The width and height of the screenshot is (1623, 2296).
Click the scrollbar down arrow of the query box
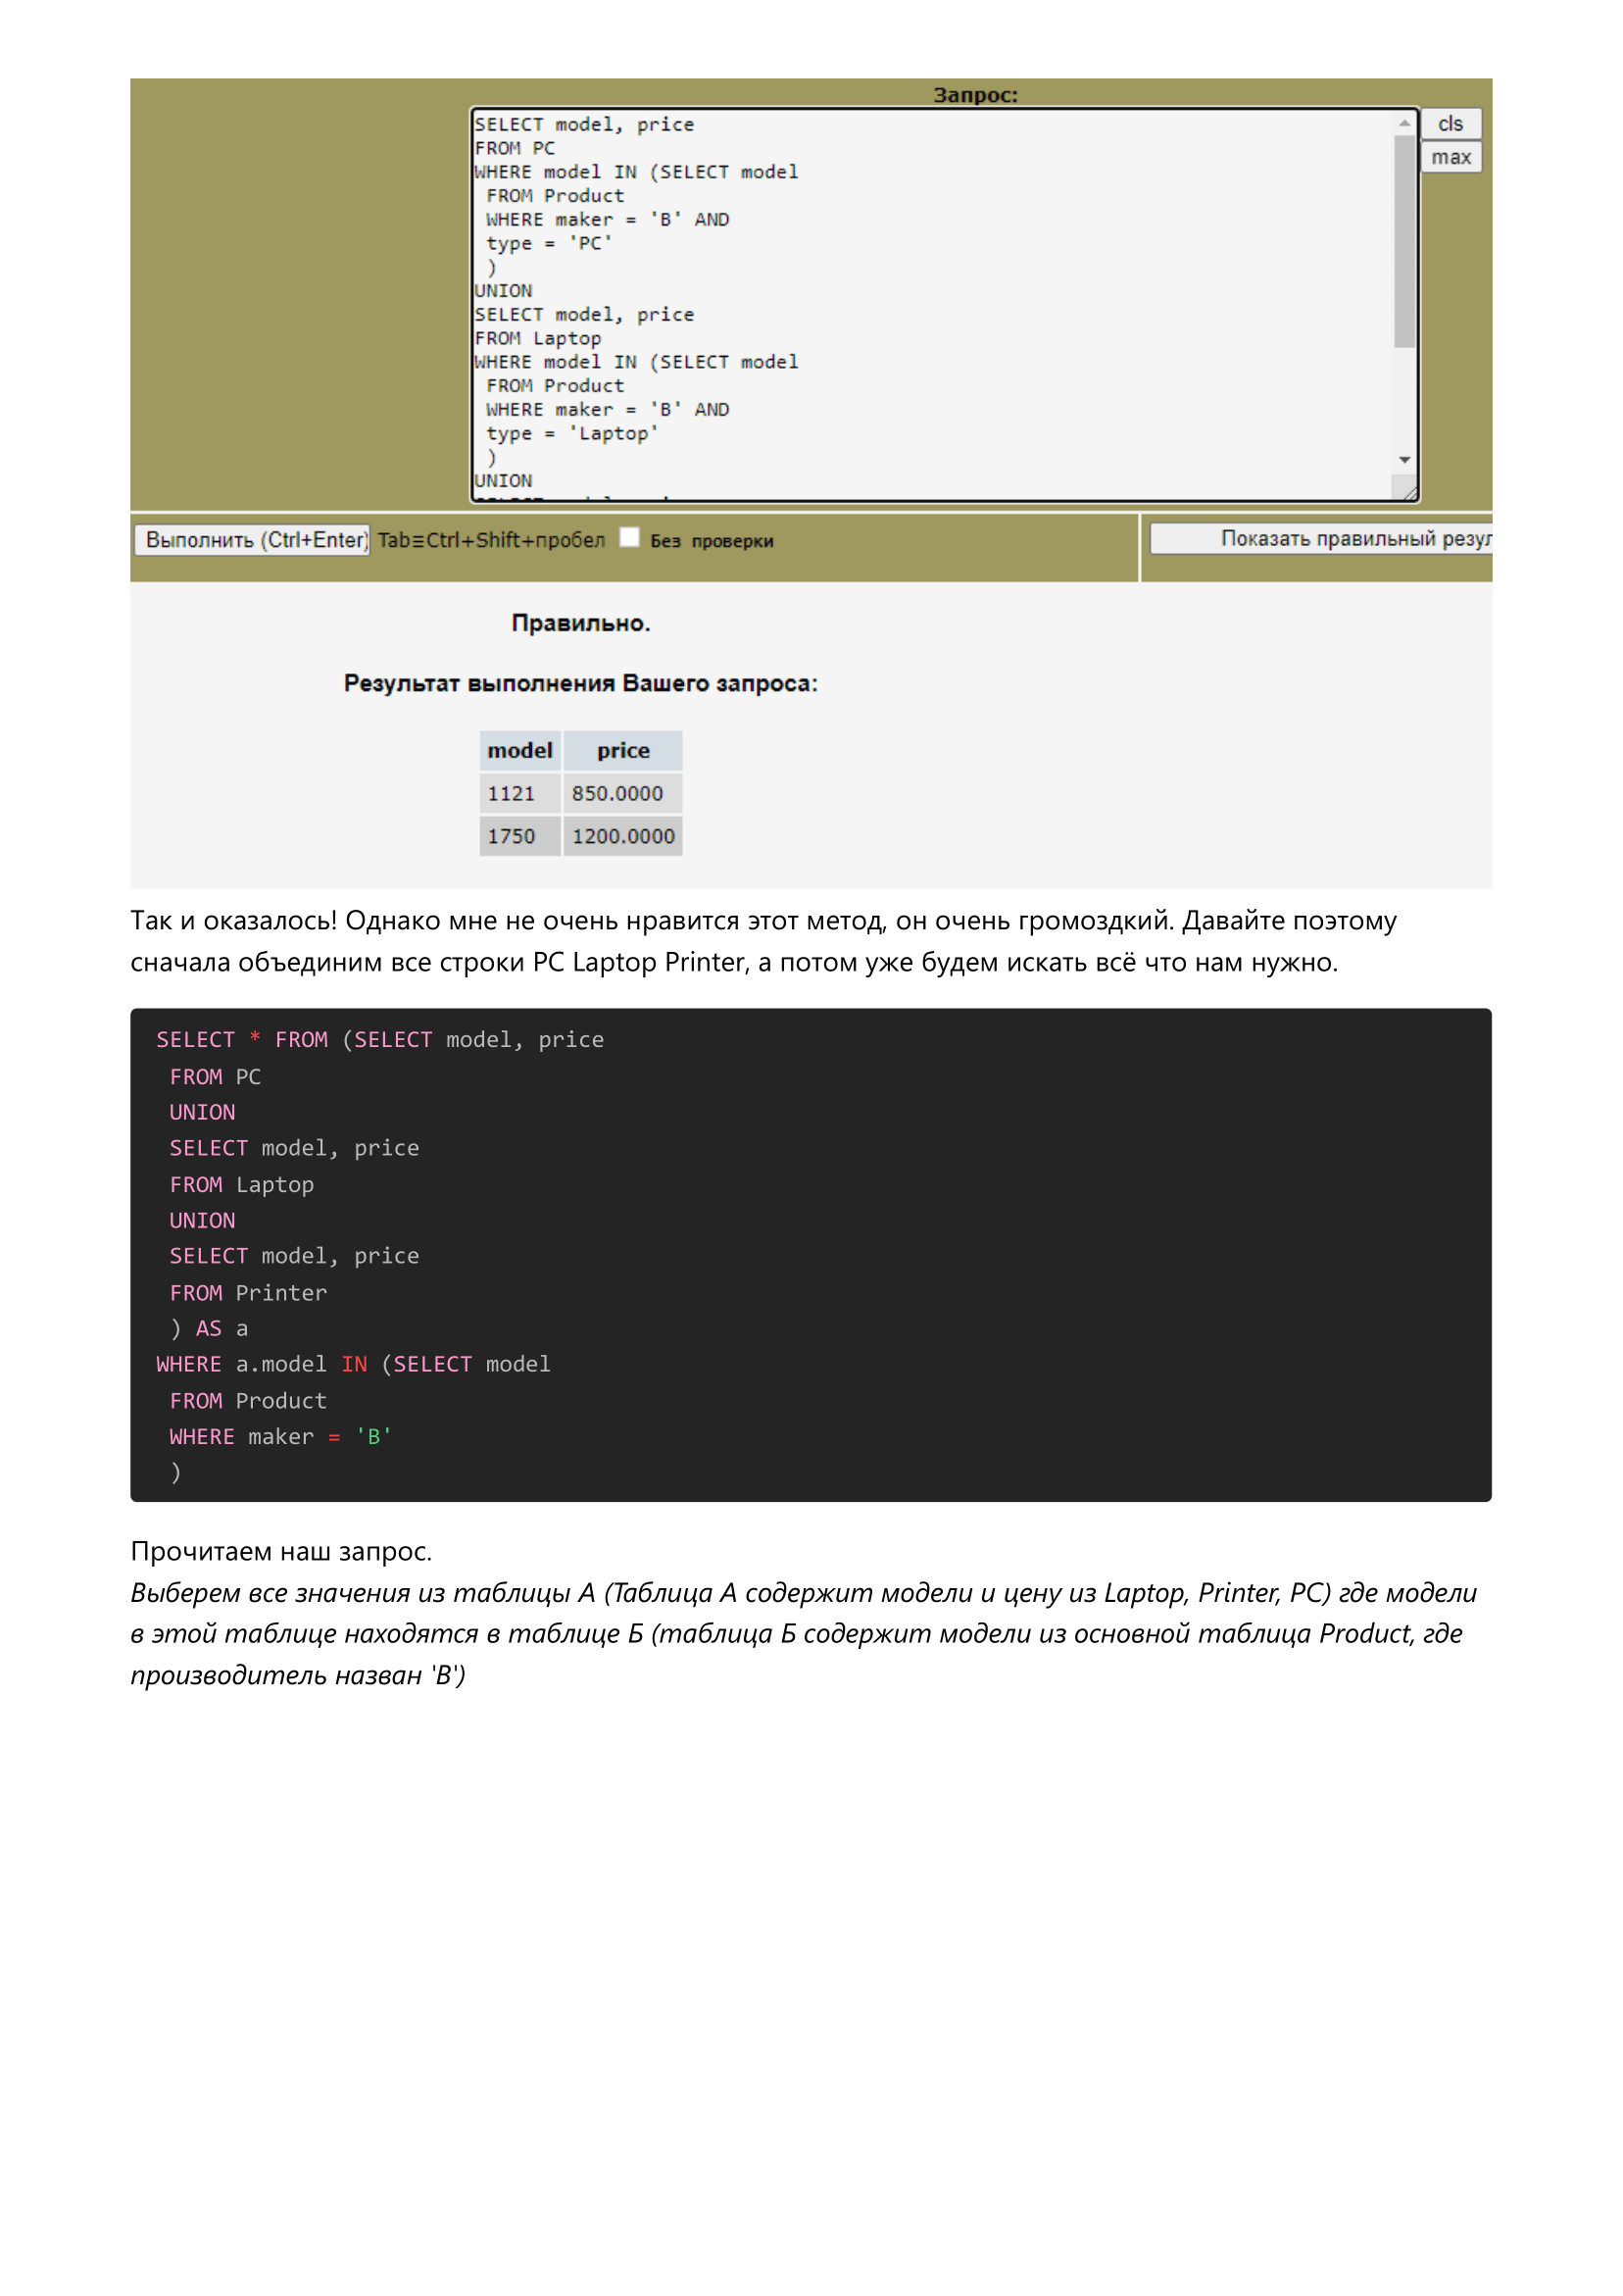pyautogui.click(x=1403, y=460)
